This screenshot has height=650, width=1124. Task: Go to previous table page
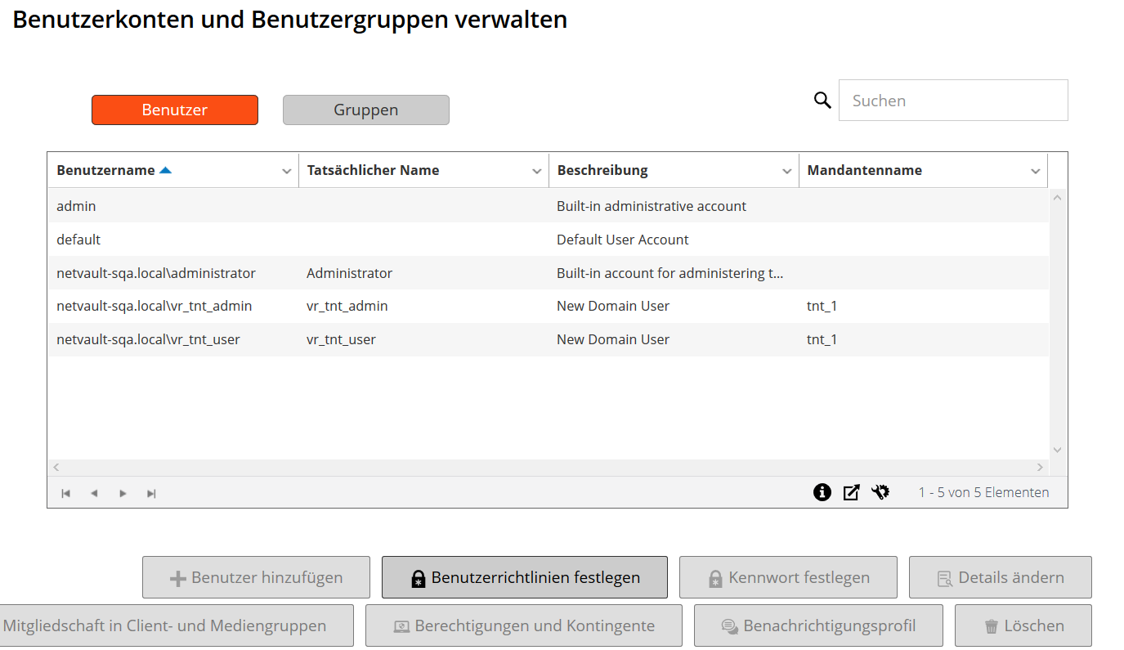94,493
